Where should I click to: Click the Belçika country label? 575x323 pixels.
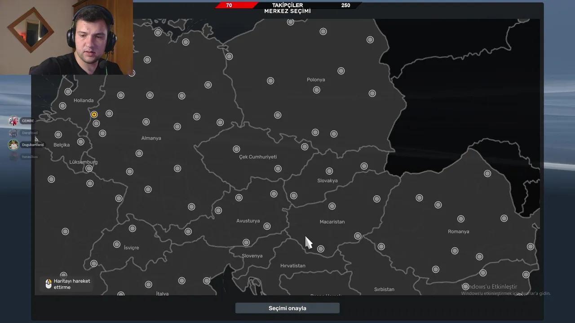62,145
